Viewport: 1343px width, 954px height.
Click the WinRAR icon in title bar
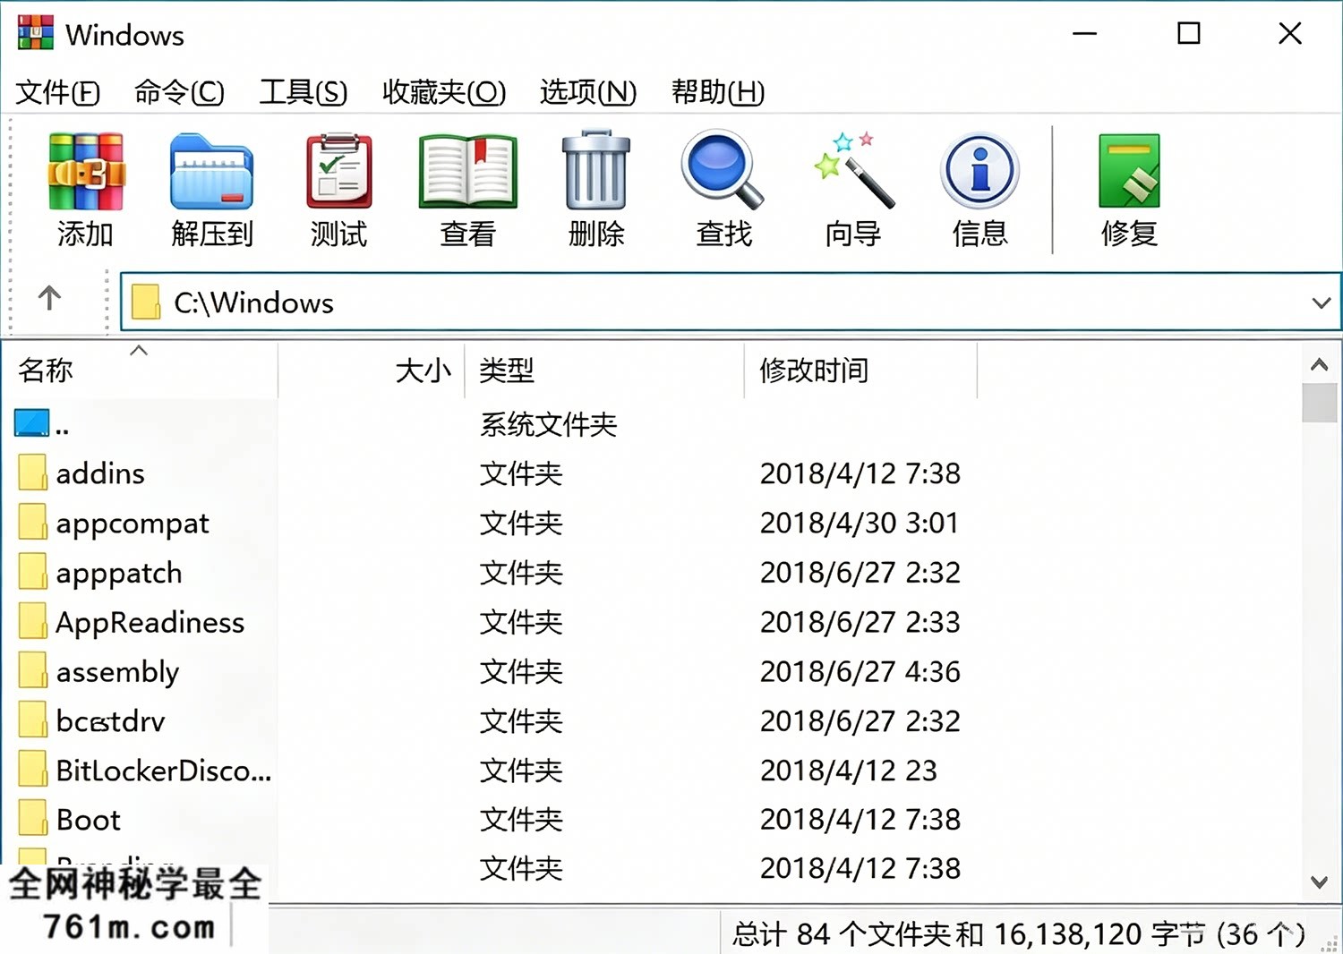[36, 32]
